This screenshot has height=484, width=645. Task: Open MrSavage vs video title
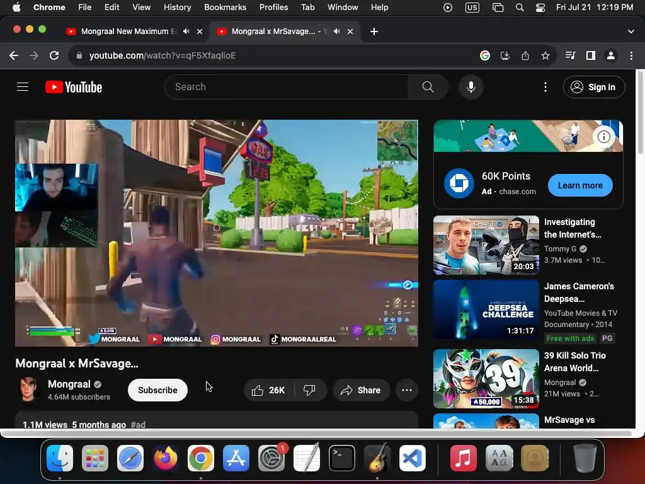click(x=569, y=420)
